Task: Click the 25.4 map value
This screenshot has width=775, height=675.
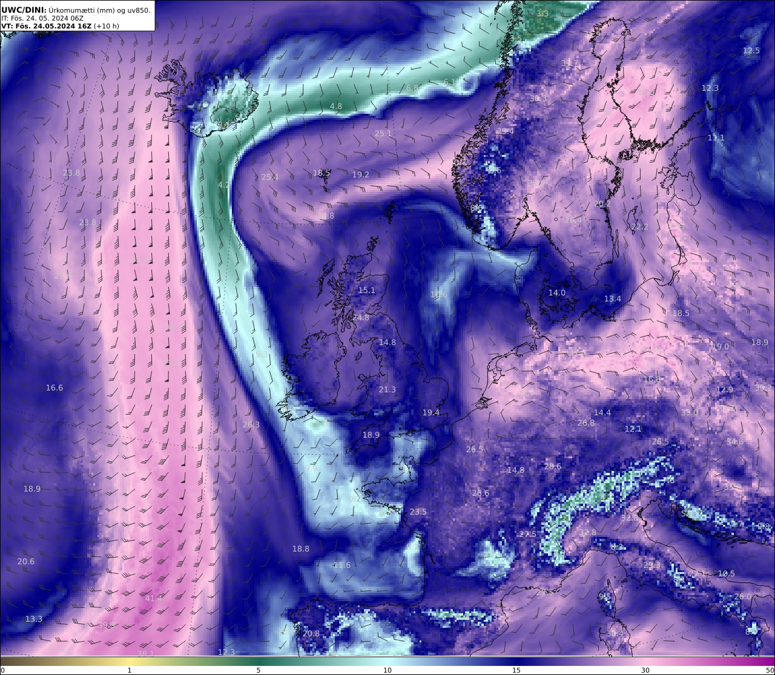Action: (x=270, y=177)
